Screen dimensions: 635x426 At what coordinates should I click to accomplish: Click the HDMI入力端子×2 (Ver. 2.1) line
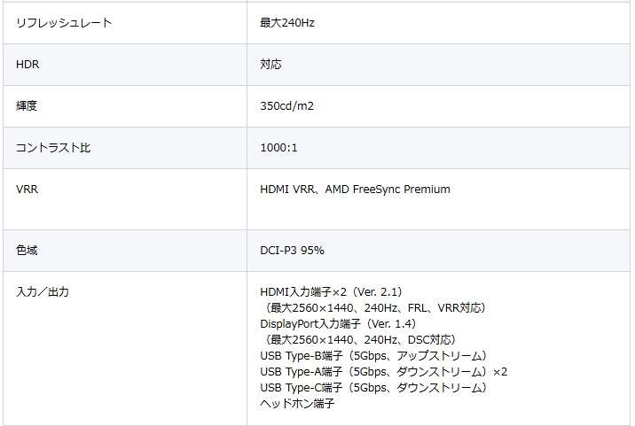332,292
